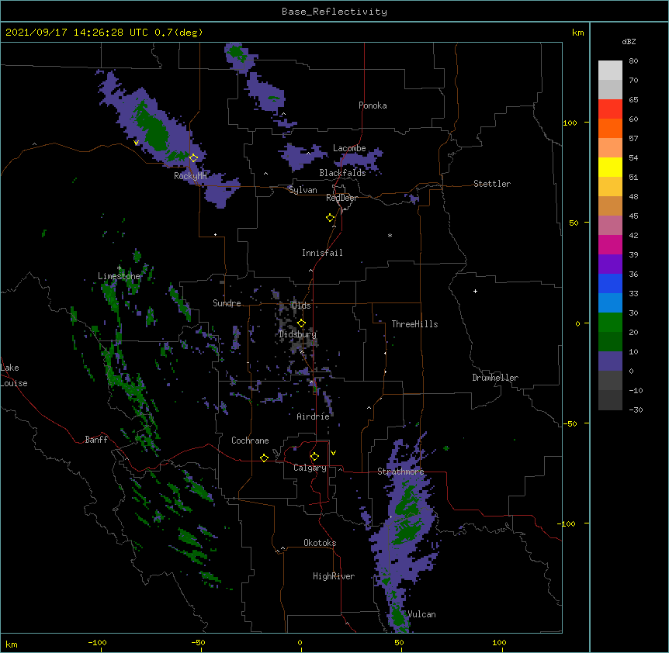Viewport: 669px width, 653px height.
Task: Click the yellow 54 dBZ legend swatch
Action: coord(610,167)
